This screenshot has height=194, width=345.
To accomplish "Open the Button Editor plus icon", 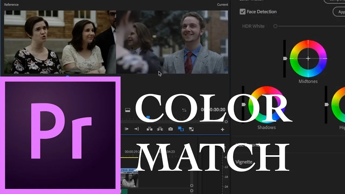I will pyautogui.click(x=222, y=130).
